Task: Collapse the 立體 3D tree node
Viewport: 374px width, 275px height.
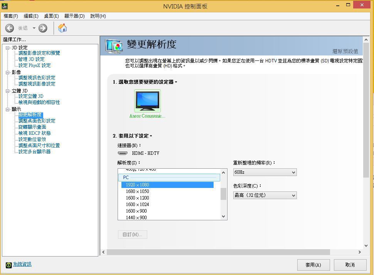Action: [x=8, y=91]
